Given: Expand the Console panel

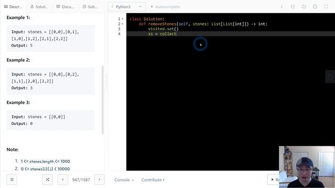Looking at the screenshot, I should pyautogui.click(x=124, y=180).
